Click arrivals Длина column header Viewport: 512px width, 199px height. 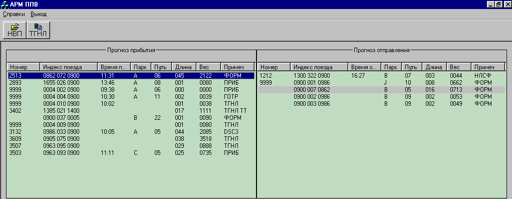click(184, 67)
